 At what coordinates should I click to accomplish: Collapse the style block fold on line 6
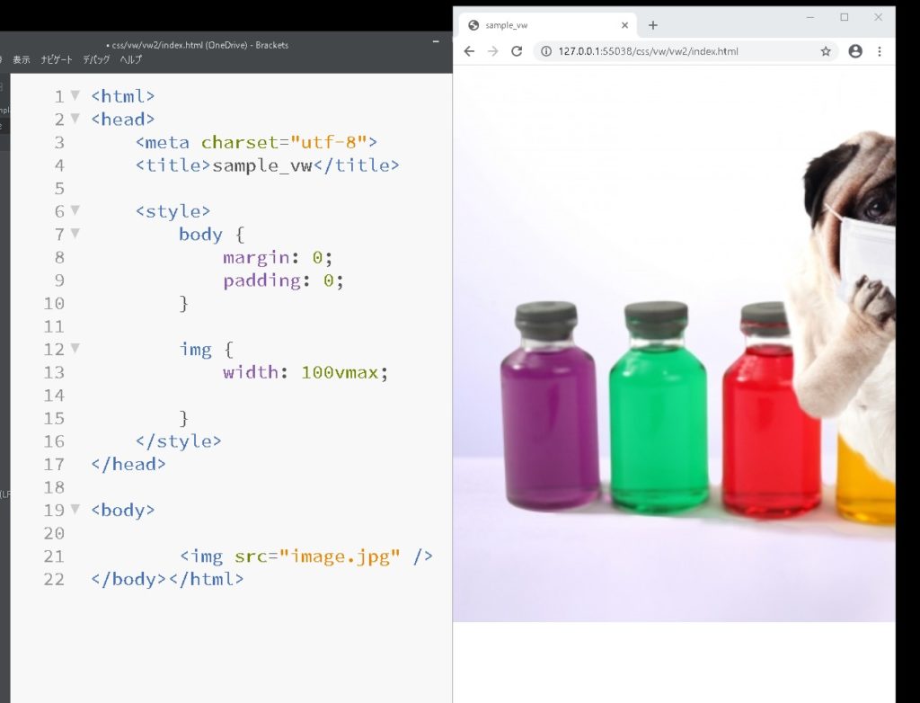click(75, 210)
